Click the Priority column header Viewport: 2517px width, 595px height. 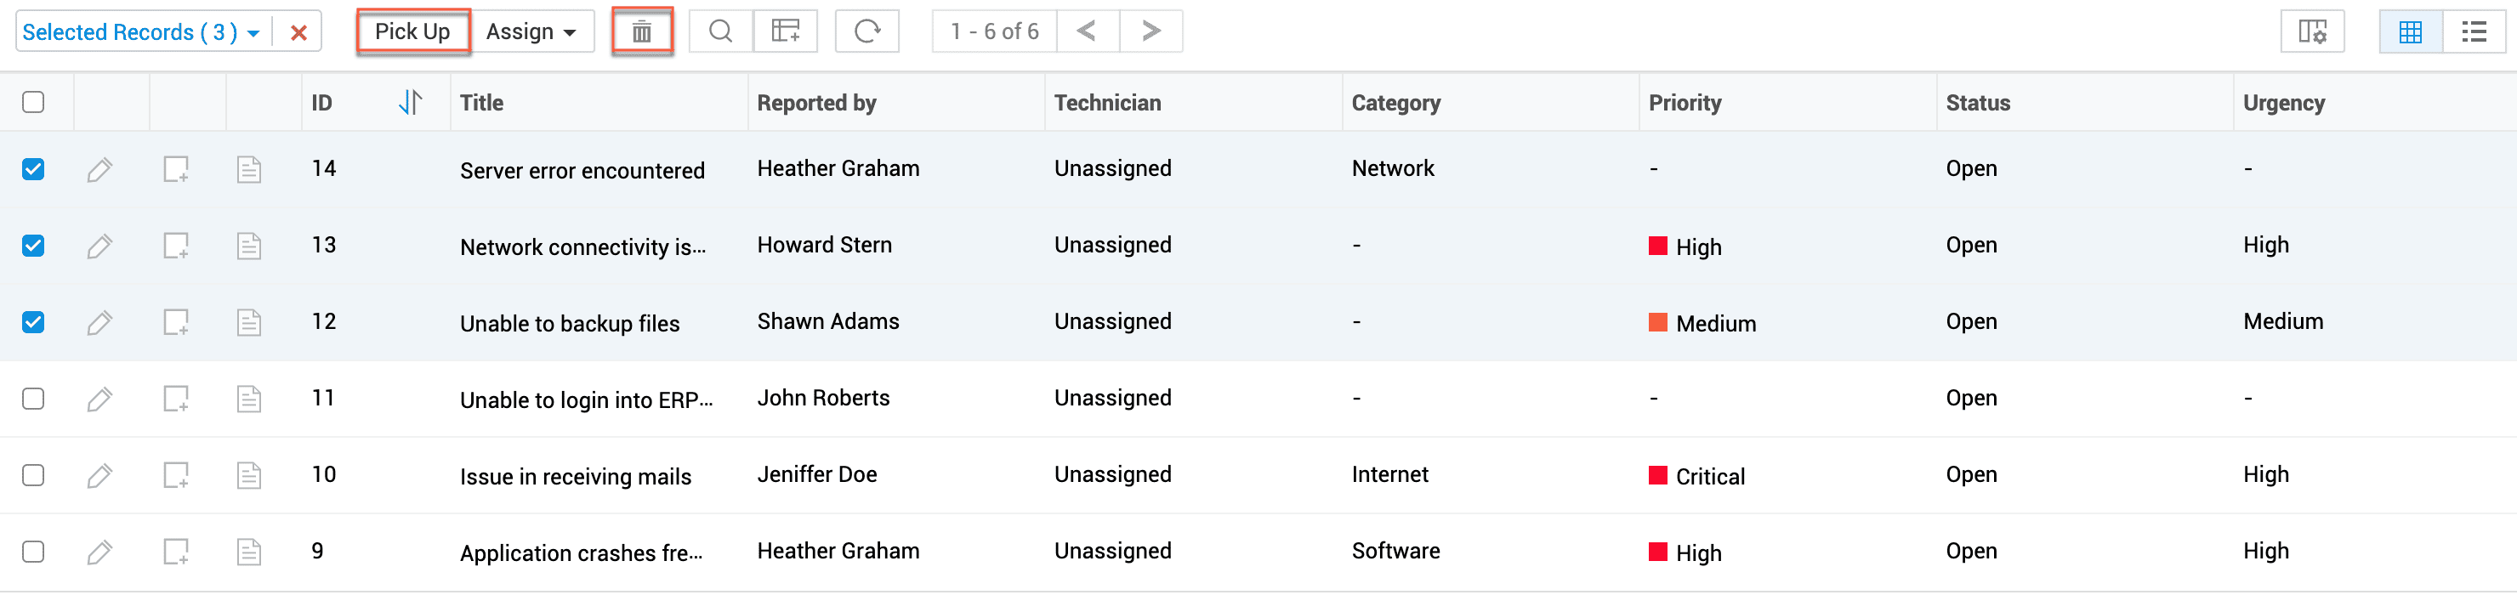point(1685,103)
